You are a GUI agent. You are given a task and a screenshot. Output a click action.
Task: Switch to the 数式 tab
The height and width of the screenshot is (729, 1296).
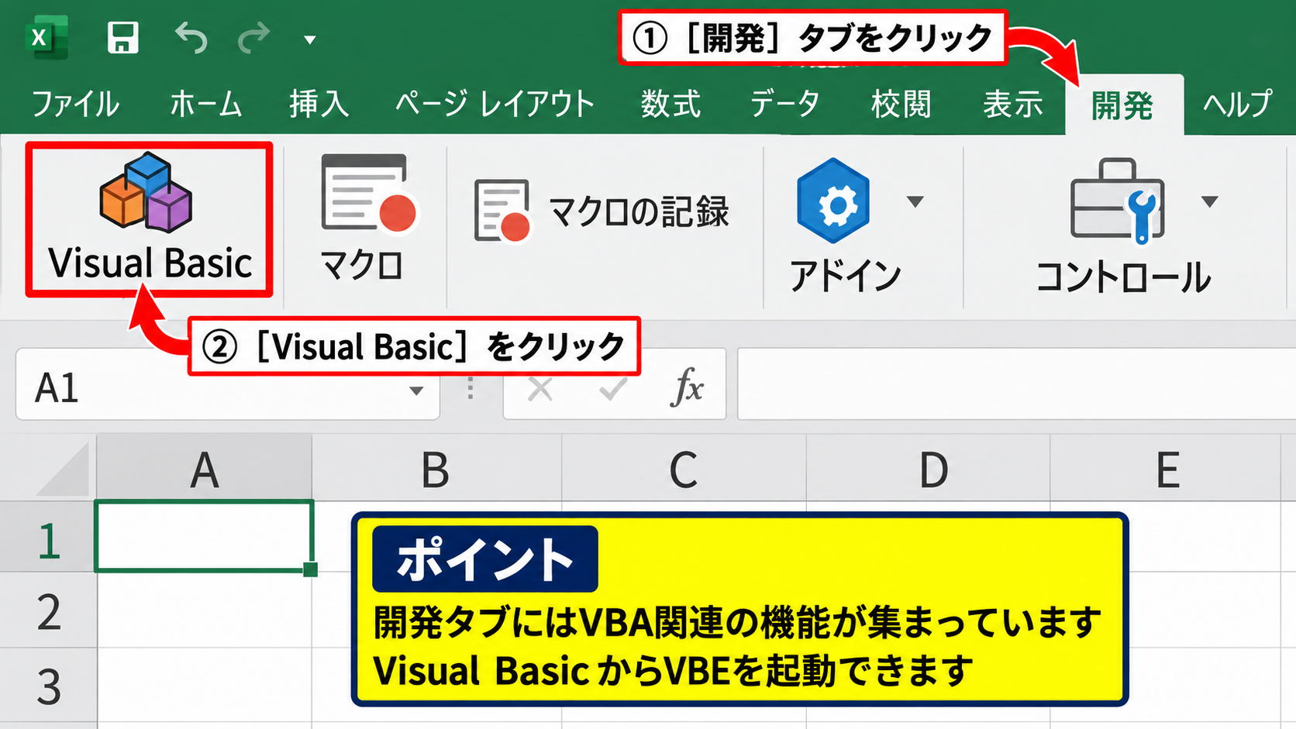point(671,104)
